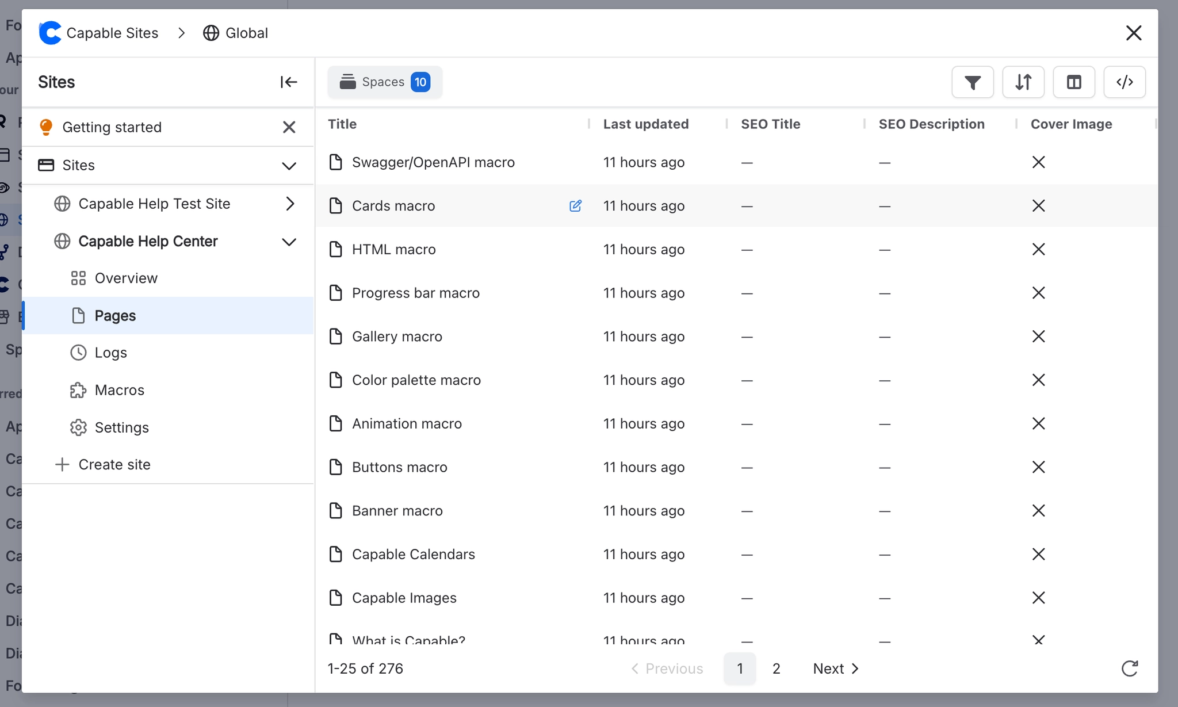
Task: Click the Logs clock icon
Action: 78,353
